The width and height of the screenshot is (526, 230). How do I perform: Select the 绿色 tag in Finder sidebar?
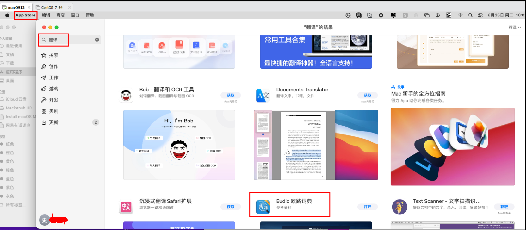tap(10, 170)
